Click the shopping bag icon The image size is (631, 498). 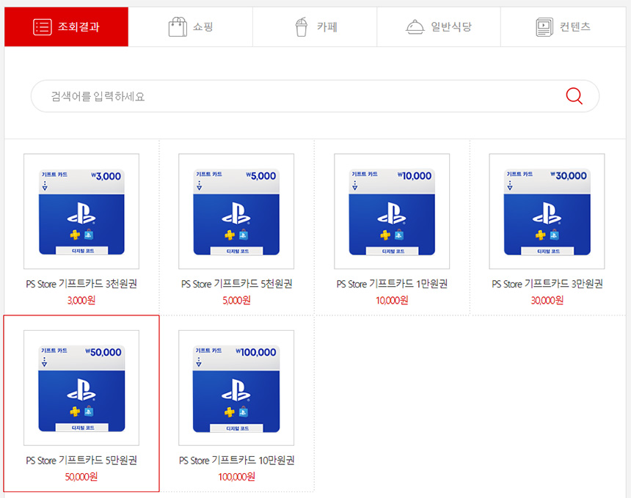[178, 26]
